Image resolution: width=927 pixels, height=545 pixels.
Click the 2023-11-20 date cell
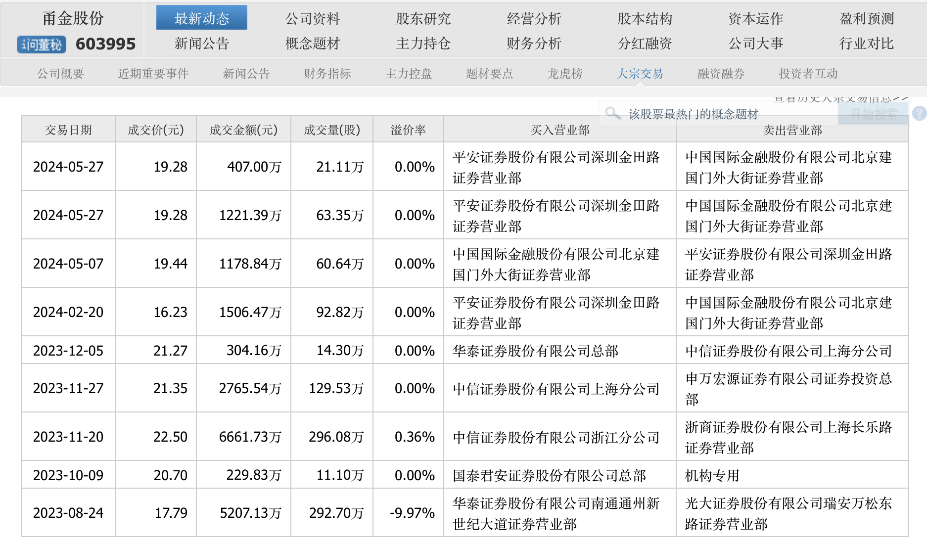click(68, 437)
